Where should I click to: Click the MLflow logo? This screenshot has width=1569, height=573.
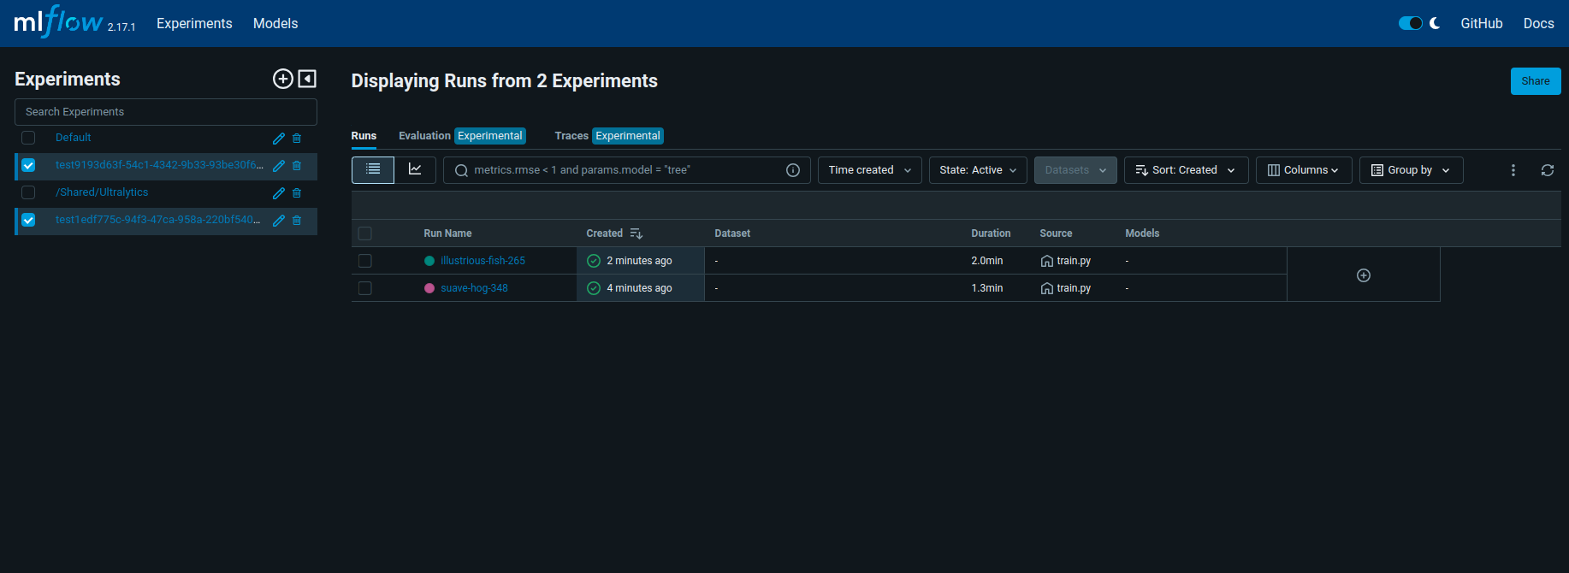tap(58, 21)
